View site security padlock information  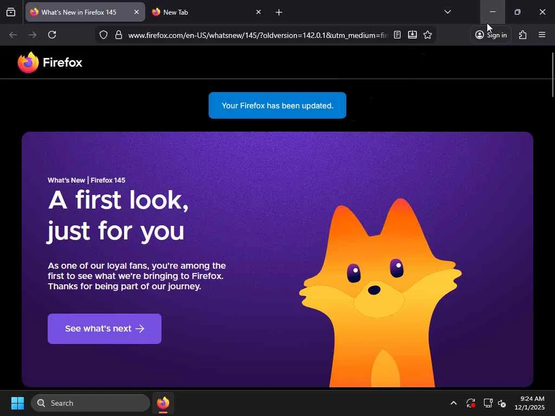point(119,35)
